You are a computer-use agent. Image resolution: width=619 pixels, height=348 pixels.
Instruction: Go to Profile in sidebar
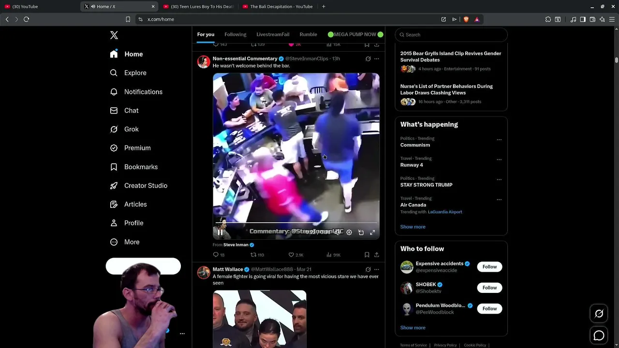(x=127, y=223)
